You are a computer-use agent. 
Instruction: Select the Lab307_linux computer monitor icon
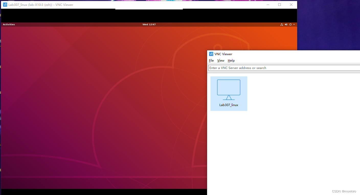(229, 89)
